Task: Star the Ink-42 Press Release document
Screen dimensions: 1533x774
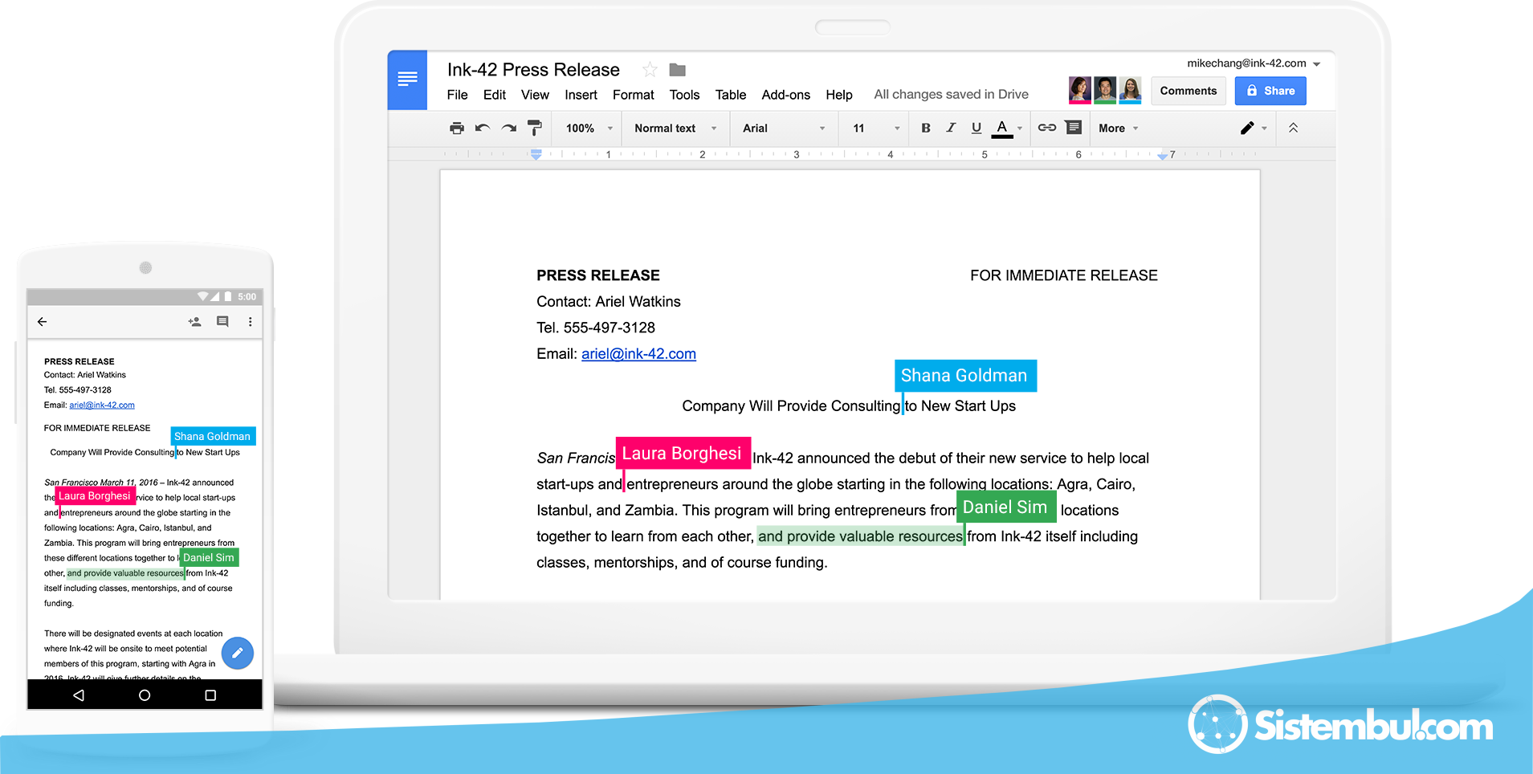Action: (x=650, y=70)
